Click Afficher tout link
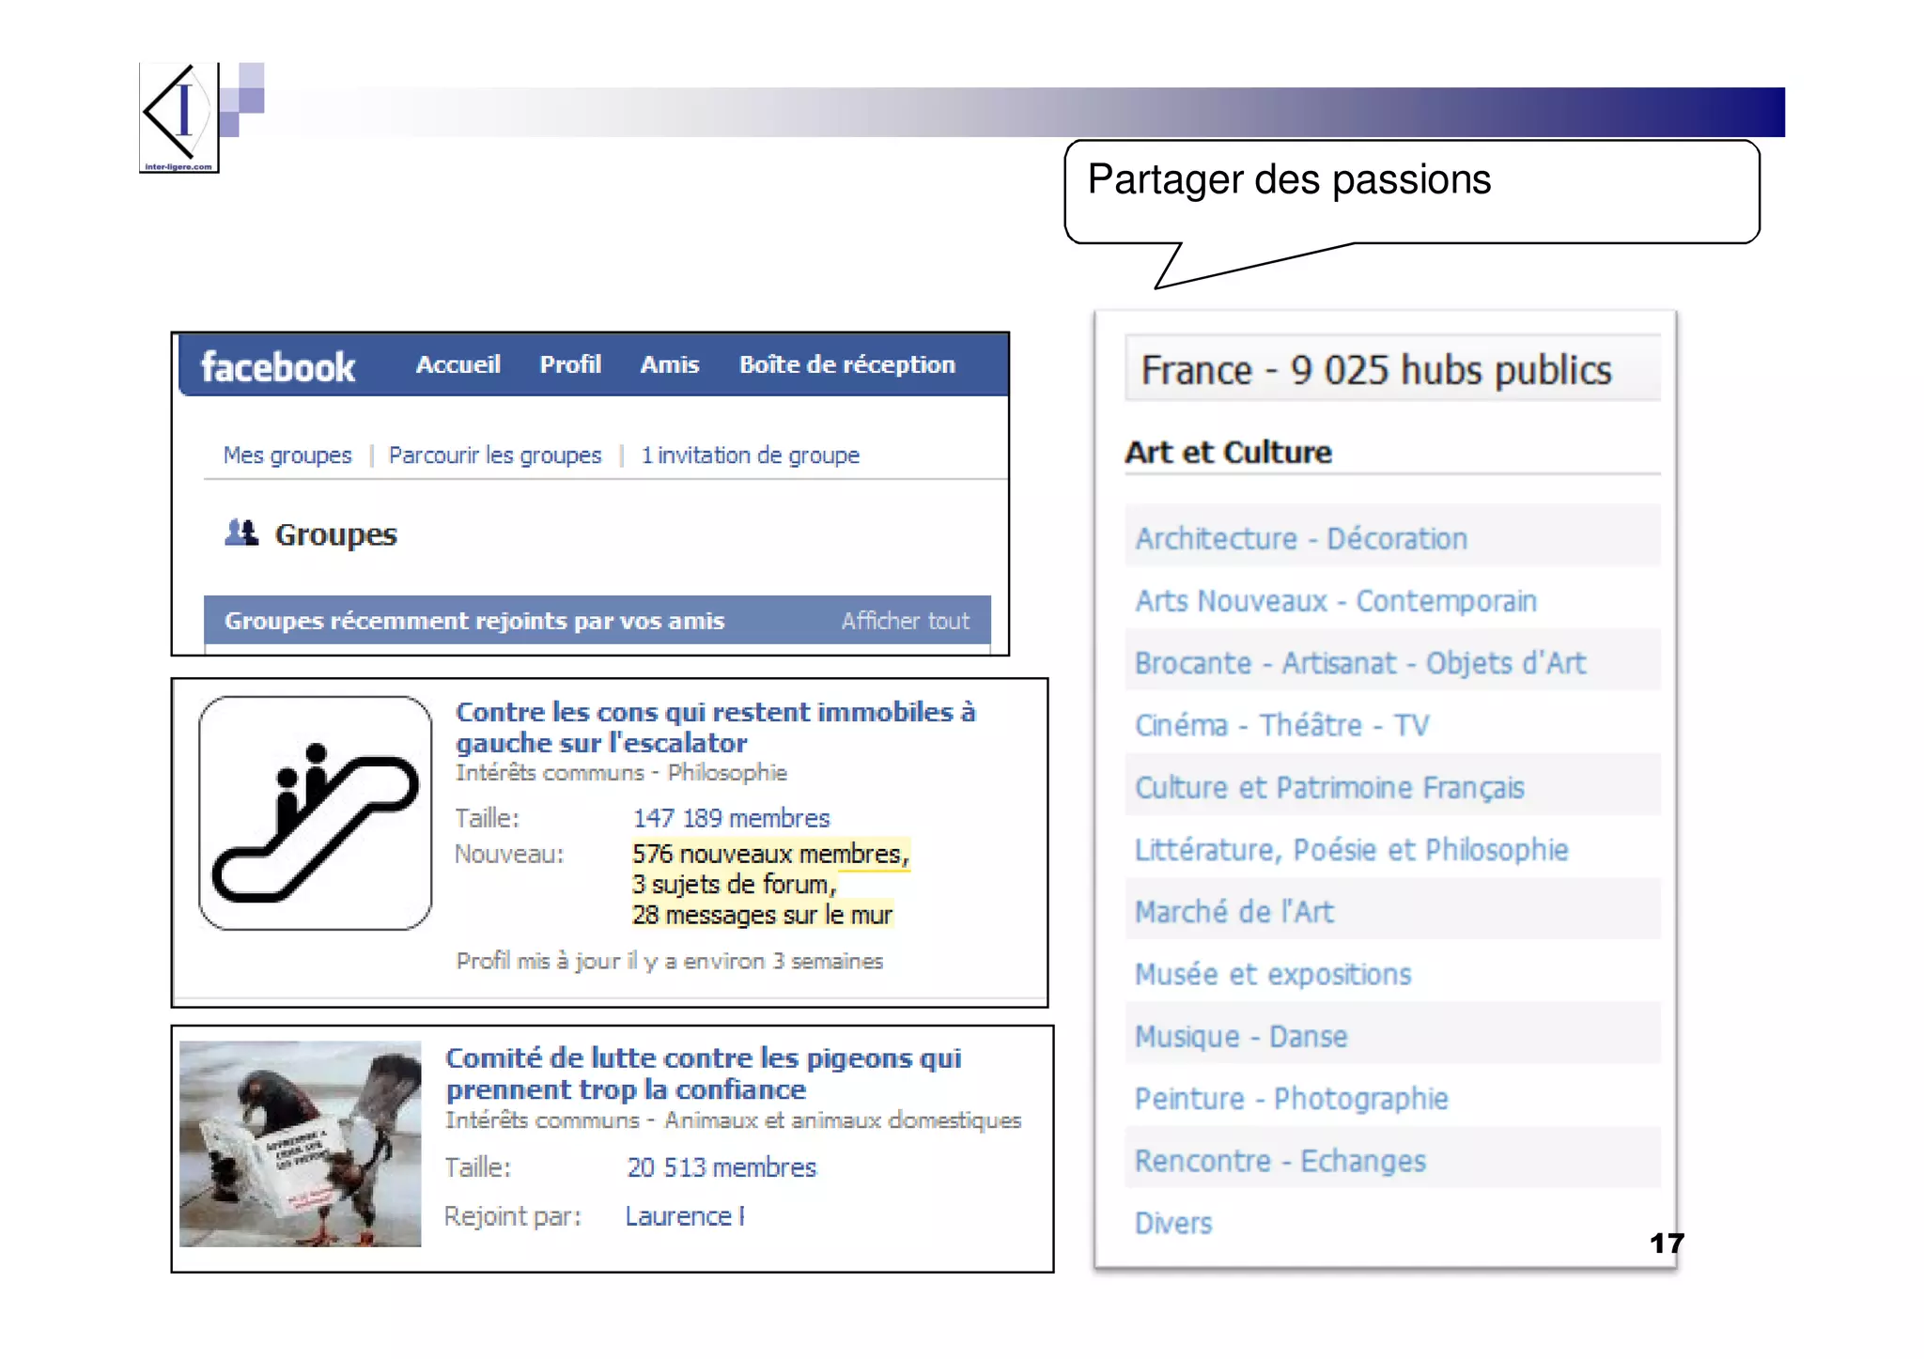 point(905,621)
